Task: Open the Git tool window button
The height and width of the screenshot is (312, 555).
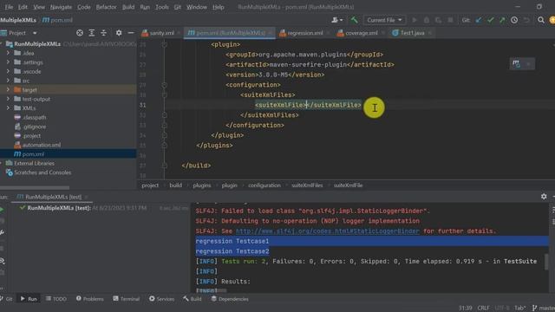Action: tap(6, 299)
